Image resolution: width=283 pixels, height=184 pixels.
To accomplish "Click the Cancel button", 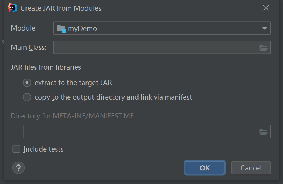I will point(251,168).
